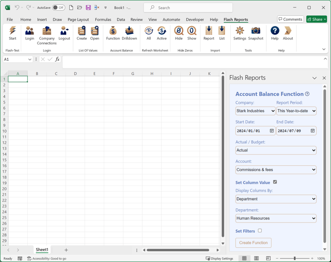331x262 pixels.
Task: Click the Logout icon
Action: pos(64,33)
